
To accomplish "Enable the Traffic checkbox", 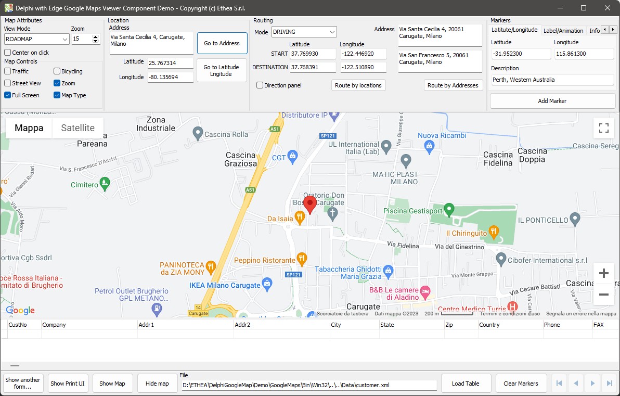I will pos(7,71).
